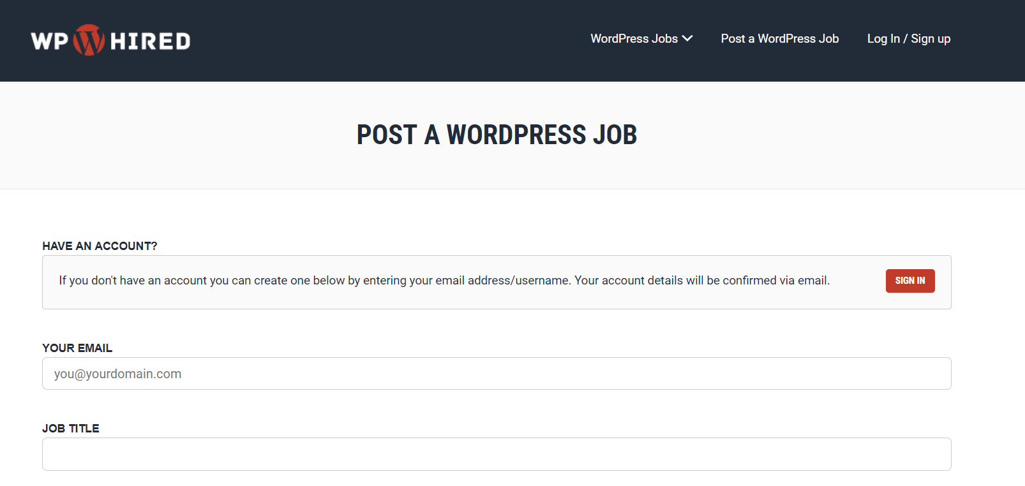Click into the Job Title field
The width and height of the screenshot is (1025, 486).
(x=497, y=454)
